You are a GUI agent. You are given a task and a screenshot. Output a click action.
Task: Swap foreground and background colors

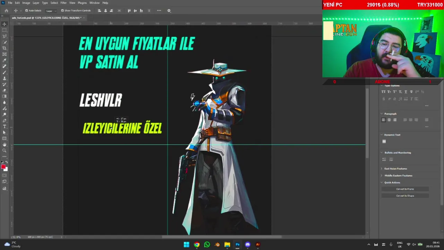point(6,162)
